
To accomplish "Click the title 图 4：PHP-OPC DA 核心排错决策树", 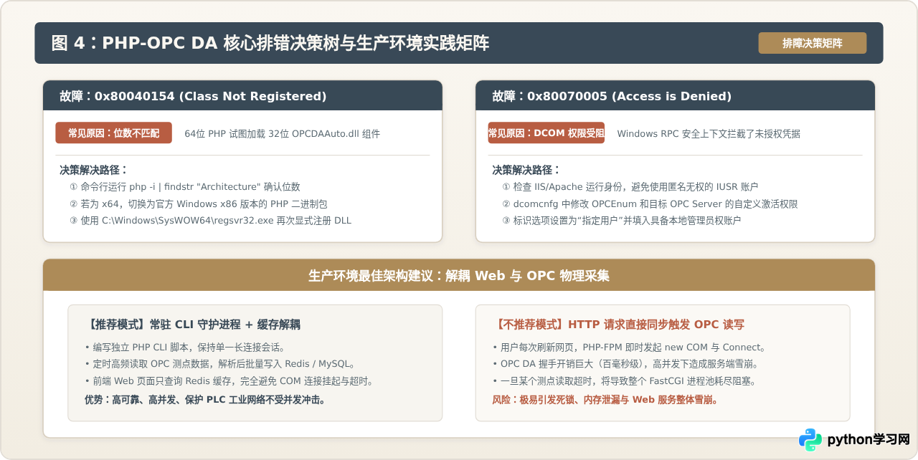I will point(270,43).
